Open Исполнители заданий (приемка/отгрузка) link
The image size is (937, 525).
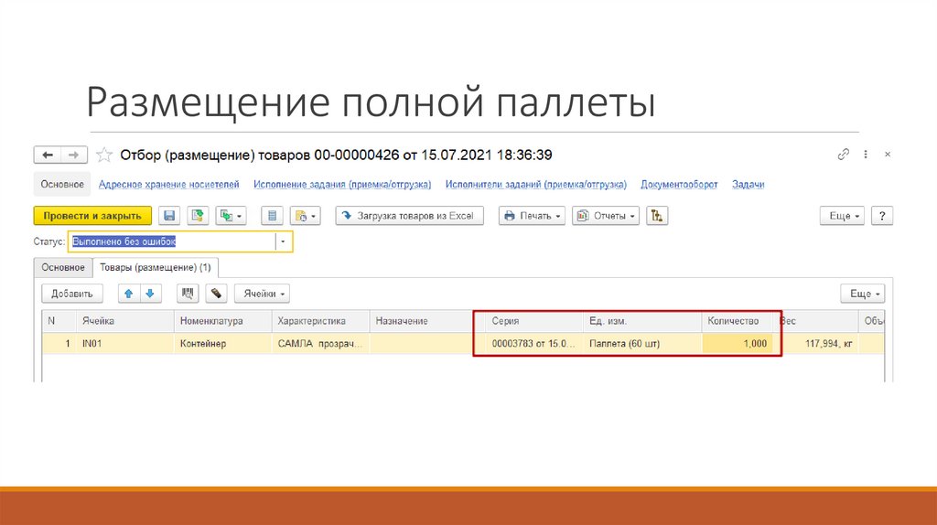click(535, 185)
